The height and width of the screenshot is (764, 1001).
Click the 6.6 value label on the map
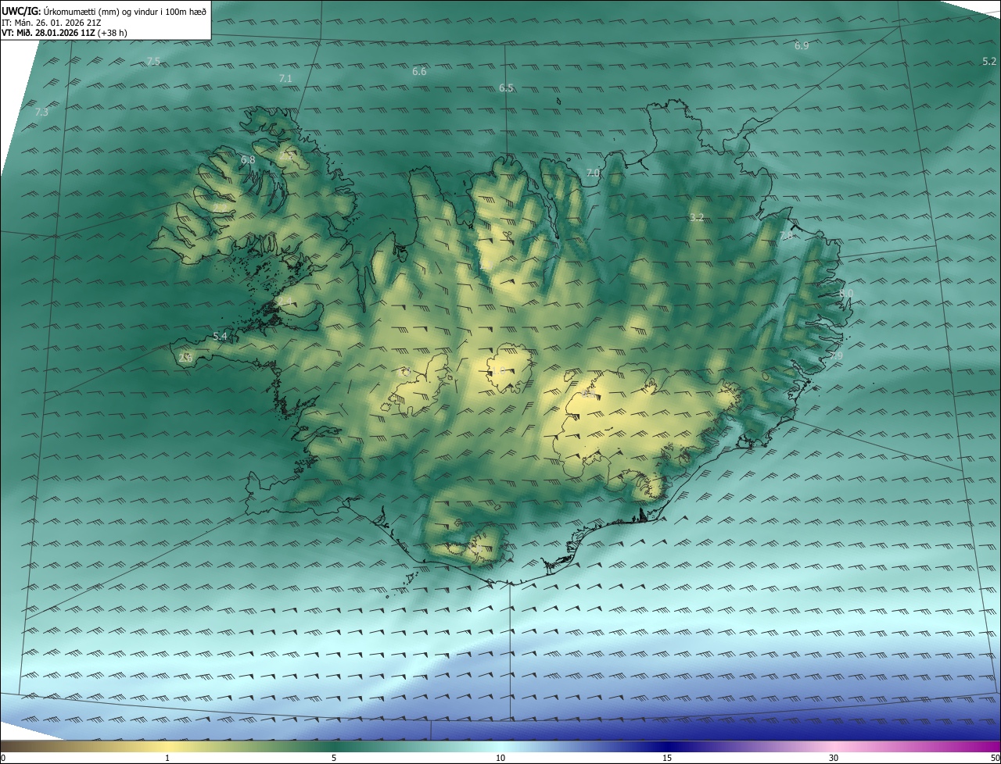[x=419, y=71]
